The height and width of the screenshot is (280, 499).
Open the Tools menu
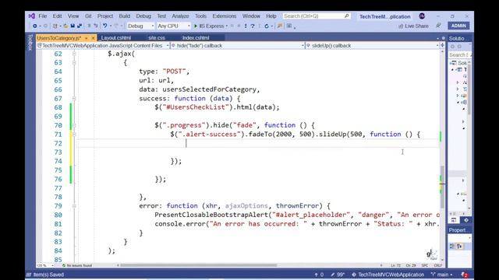(200, 16)
